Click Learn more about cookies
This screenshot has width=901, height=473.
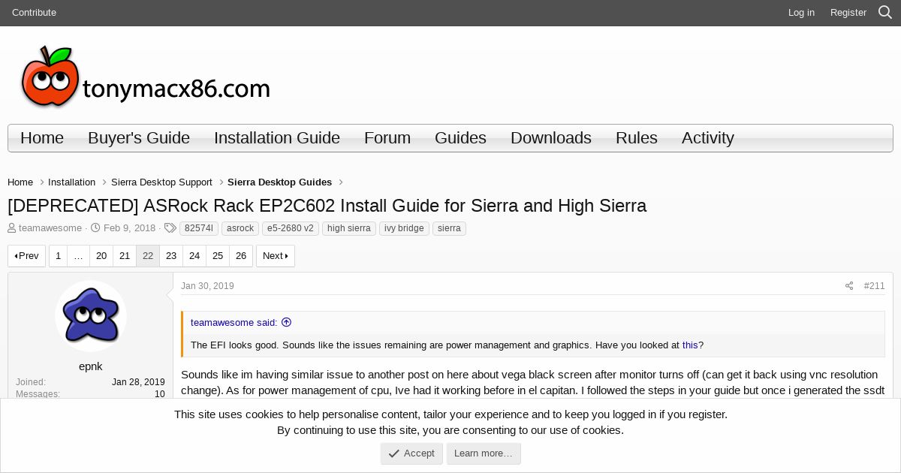click(484, 453)
